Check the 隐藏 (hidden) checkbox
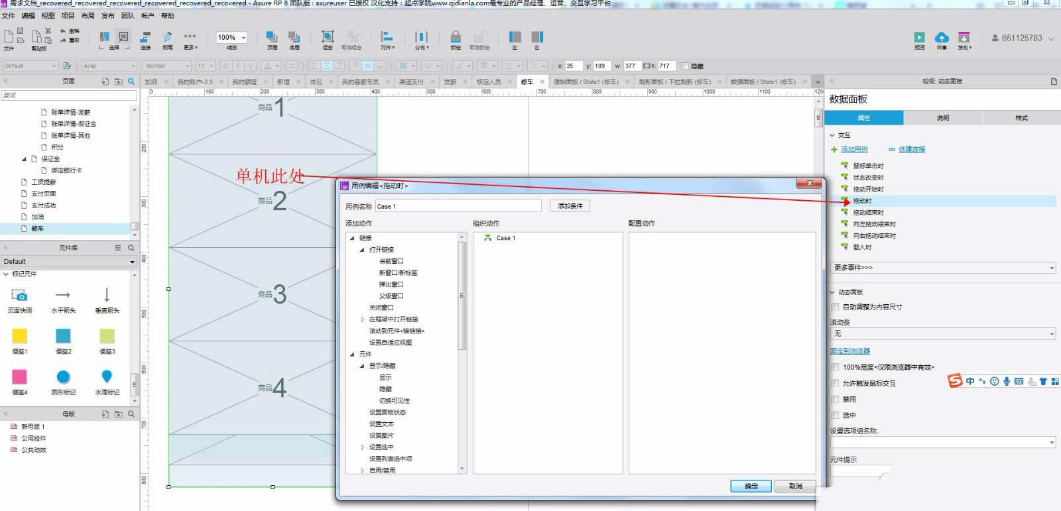1061x511 pixels. pos(686,66)
